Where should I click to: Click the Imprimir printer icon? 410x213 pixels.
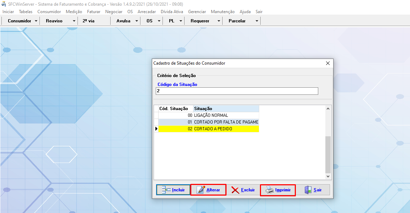(x=270, y=190)
